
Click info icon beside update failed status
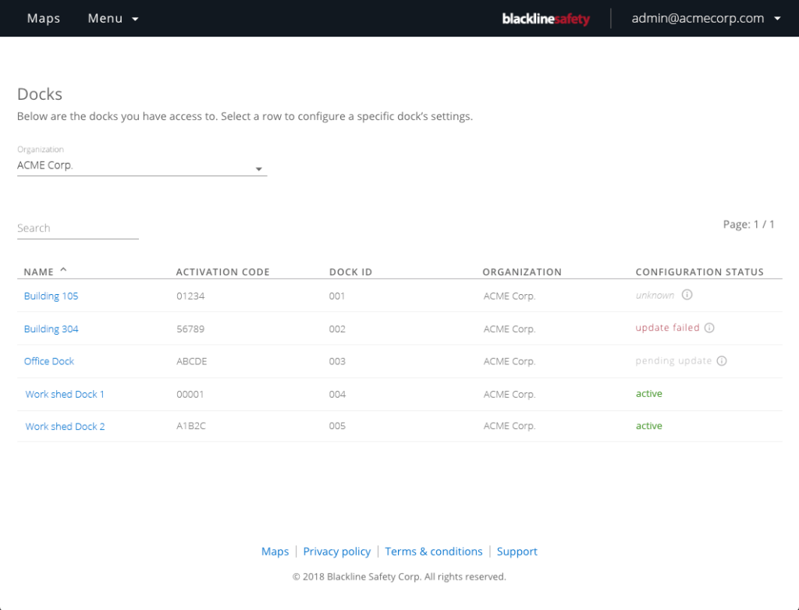pyautogui.click(x=709, y=328)
